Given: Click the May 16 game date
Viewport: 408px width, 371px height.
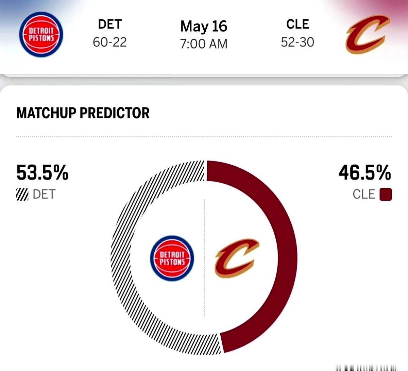Looking at the screenshot, I should click(x=204, y=26).
